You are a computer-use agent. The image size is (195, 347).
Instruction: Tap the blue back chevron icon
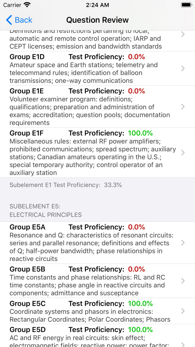[x=8, y=20]
